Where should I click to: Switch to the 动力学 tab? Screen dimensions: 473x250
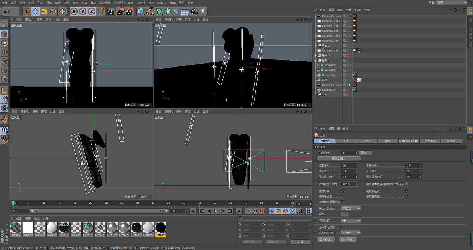[367, 141]
